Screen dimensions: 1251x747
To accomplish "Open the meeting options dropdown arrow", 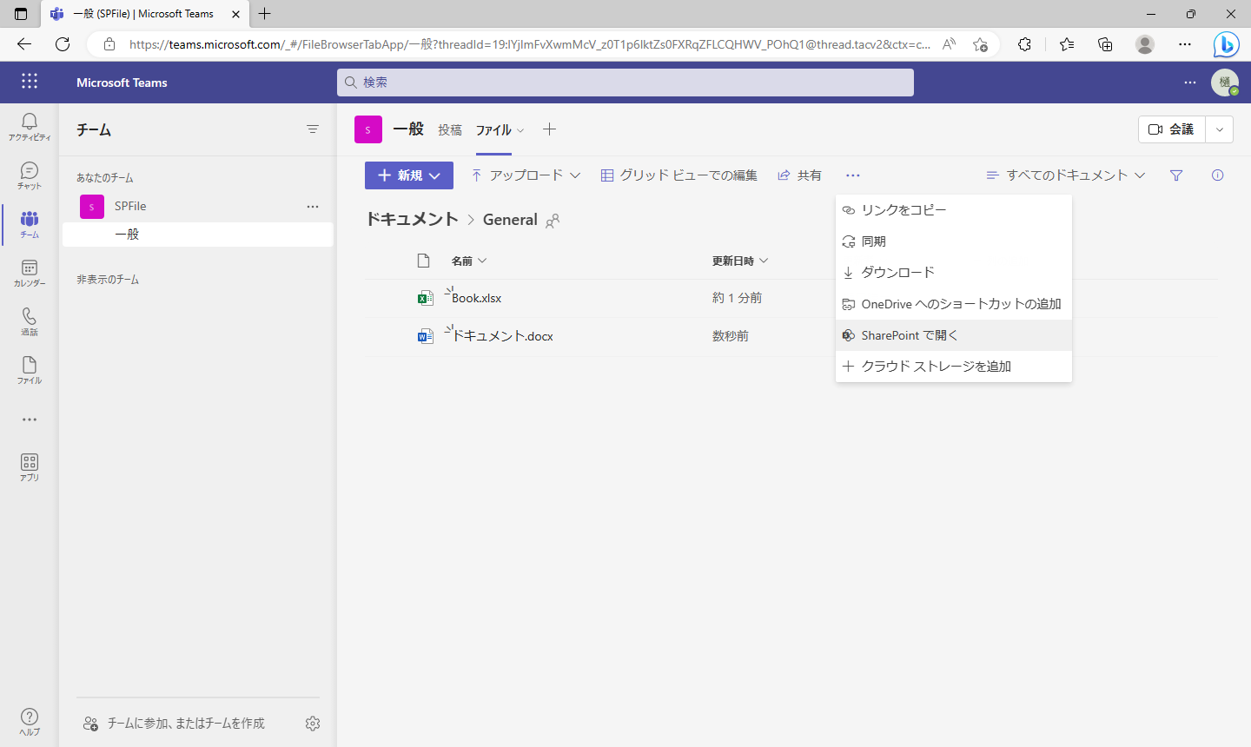I will click(x=1220, y=129).
